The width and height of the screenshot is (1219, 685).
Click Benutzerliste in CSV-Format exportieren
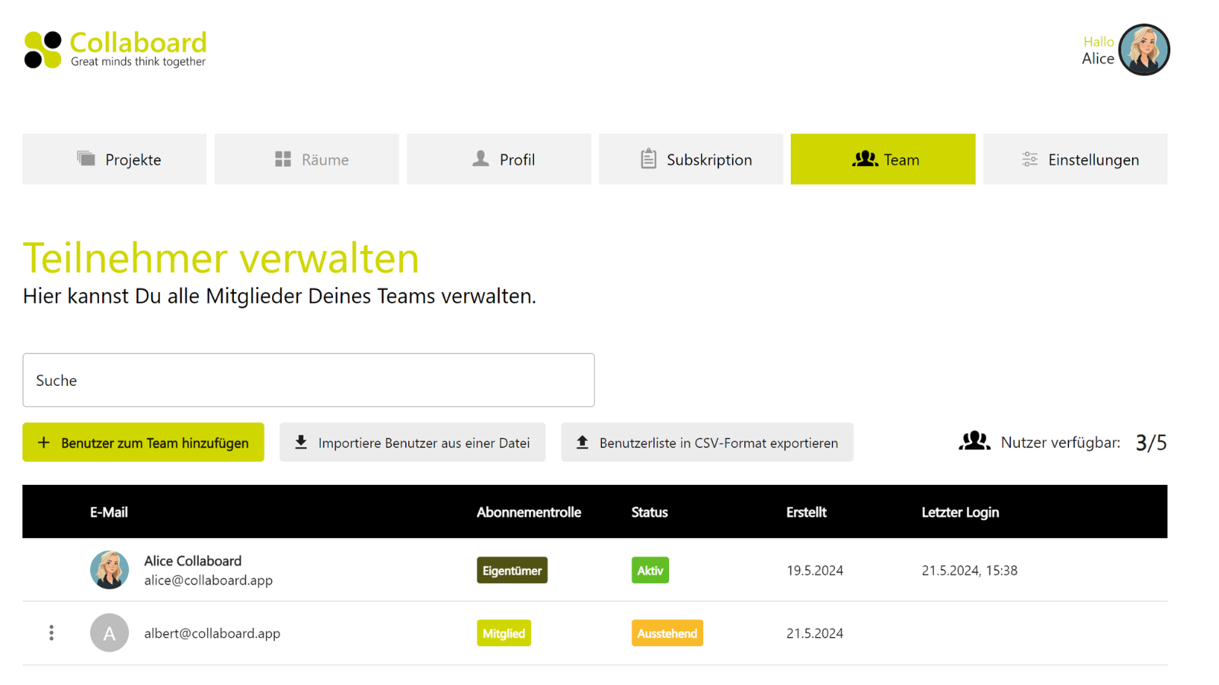coord(707,442)
